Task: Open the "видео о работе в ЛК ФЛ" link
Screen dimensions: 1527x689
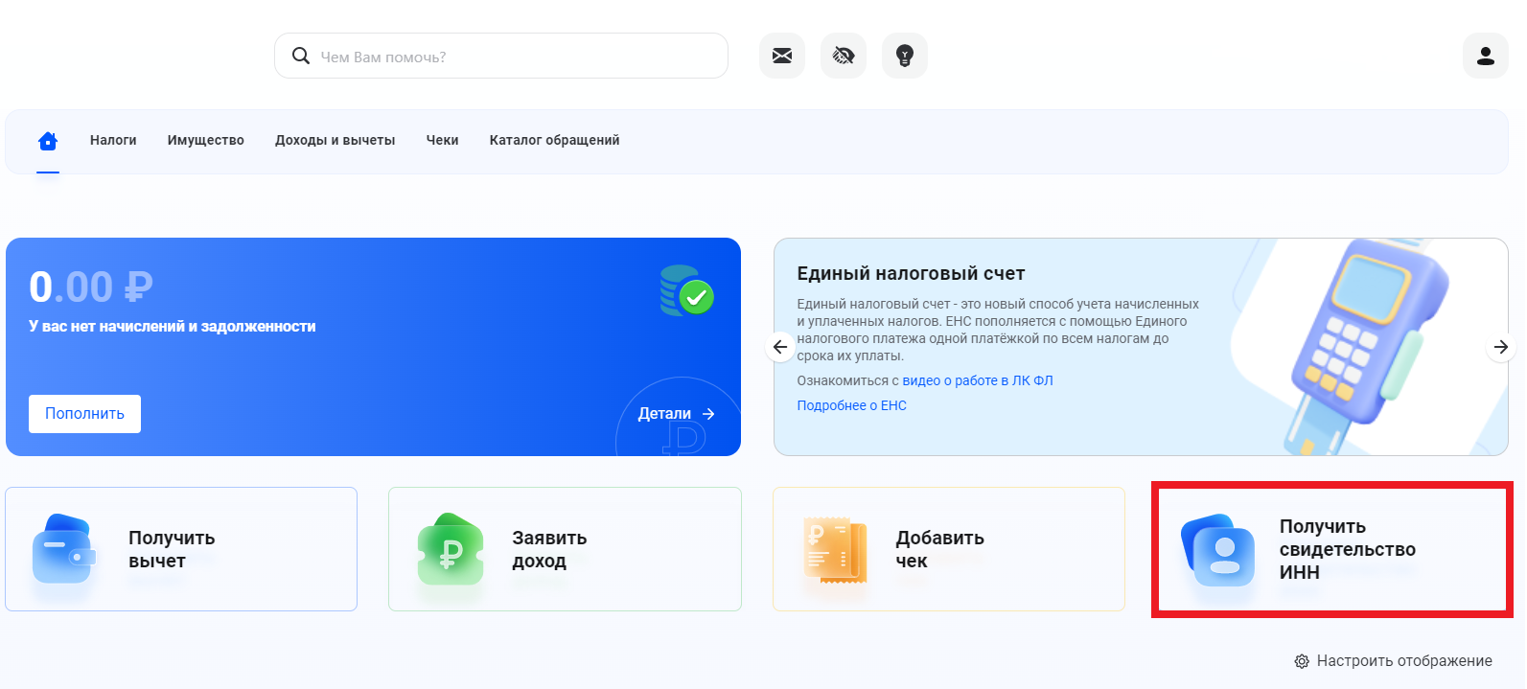Action: [x=978, y=380]
